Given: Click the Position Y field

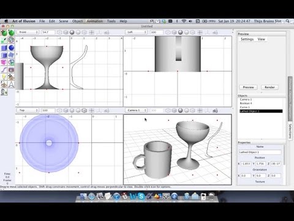Looking at the screenshot, I should click(x=260, y=164).
